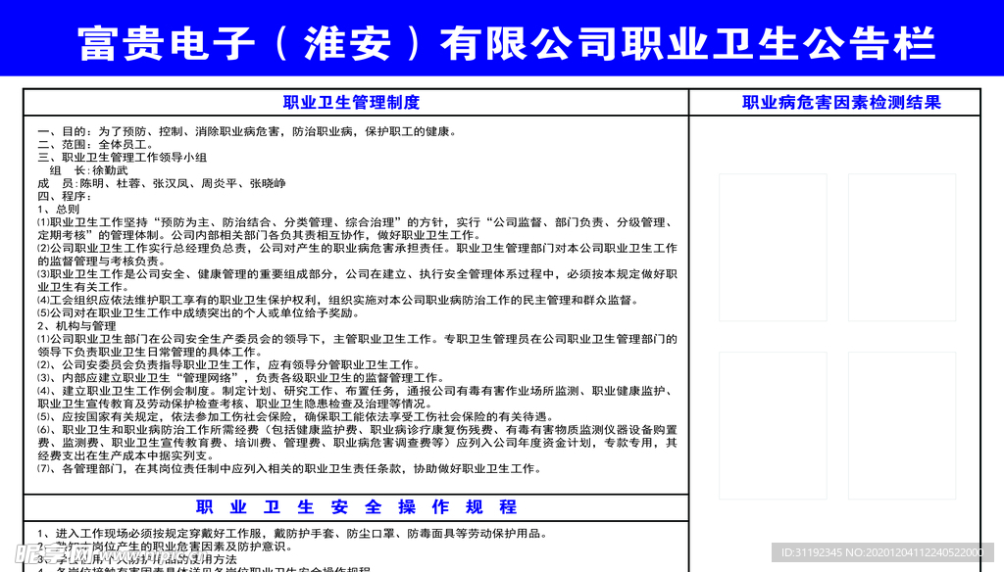The image size is (1004, 572).
Task: Select the line 业卫生有关工作。
Action: (x=82, y=287)
